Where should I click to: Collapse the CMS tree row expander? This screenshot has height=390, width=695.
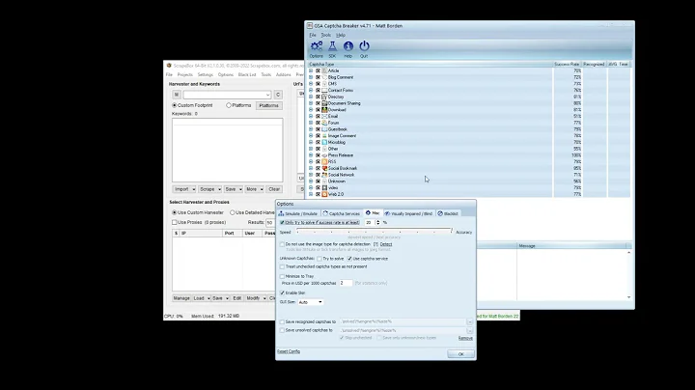coord(311,84)
